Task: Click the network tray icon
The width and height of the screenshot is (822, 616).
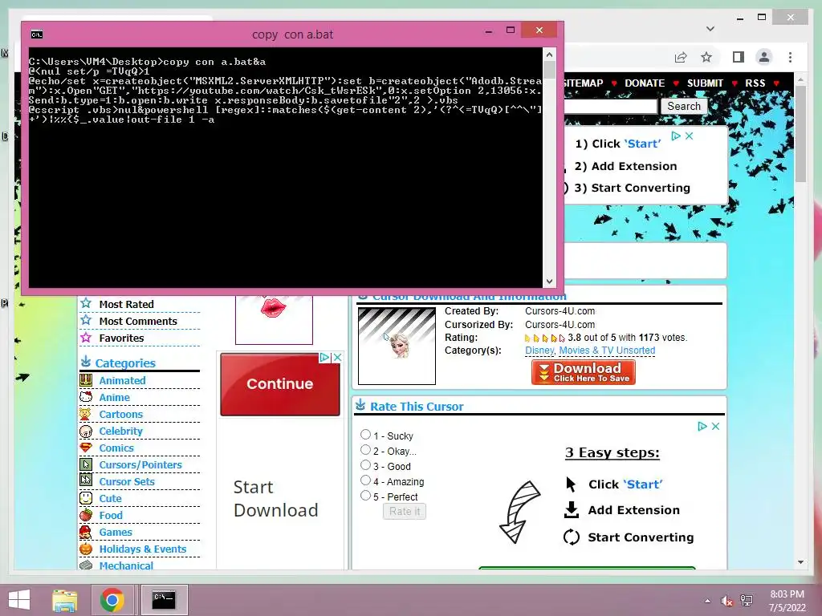Action: pos(747,601)
